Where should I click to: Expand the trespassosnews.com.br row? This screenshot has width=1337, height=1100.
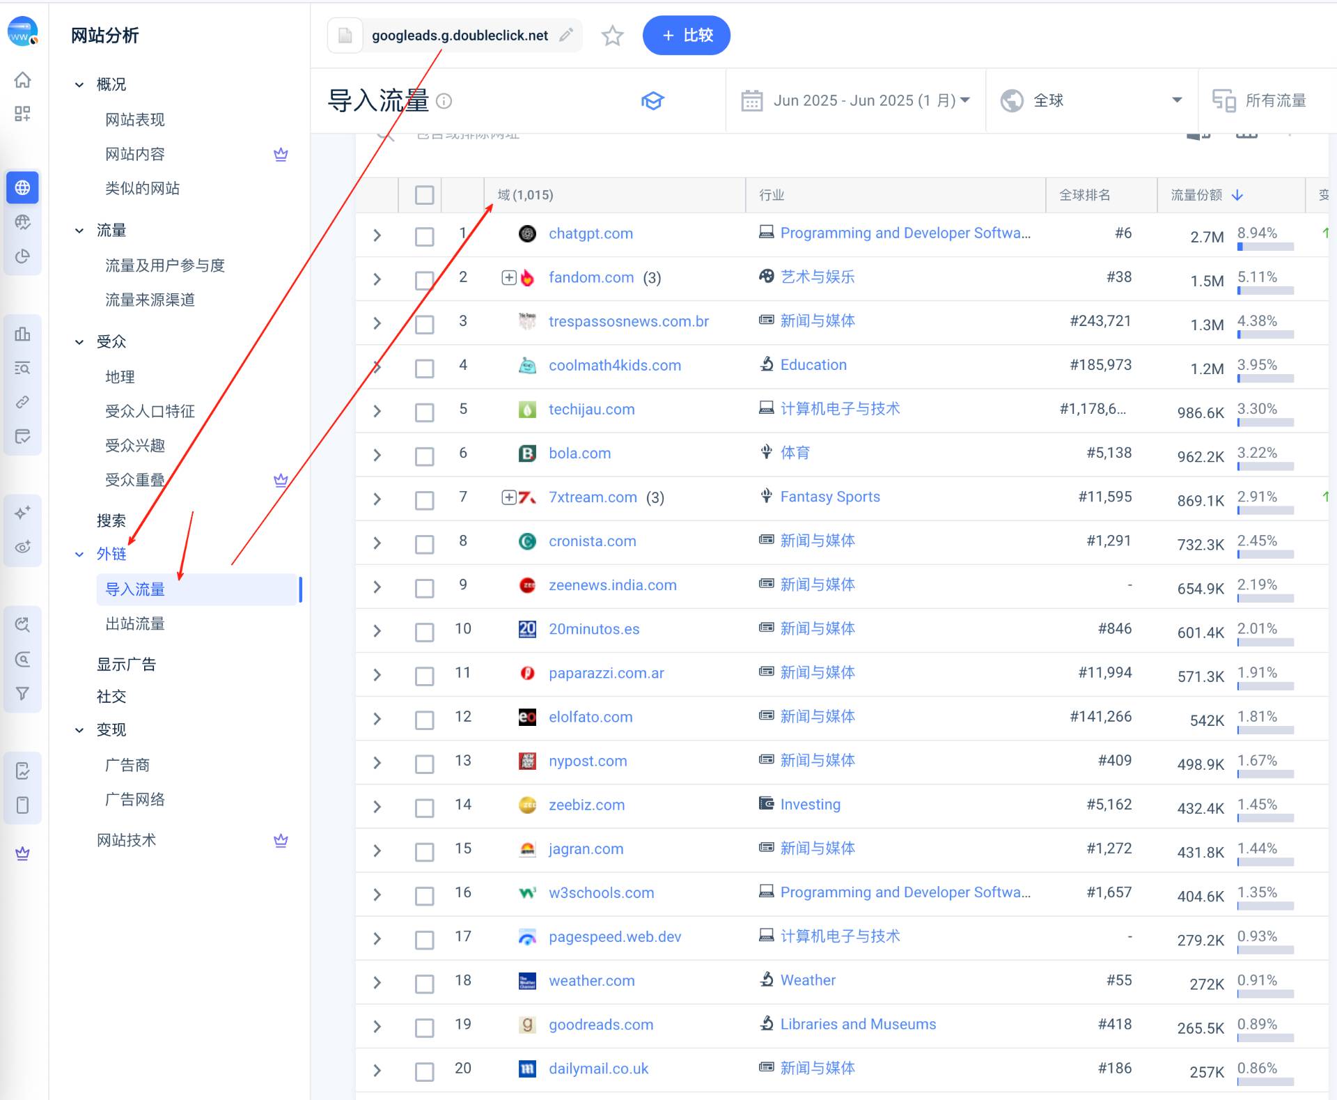tap(377, 323)
